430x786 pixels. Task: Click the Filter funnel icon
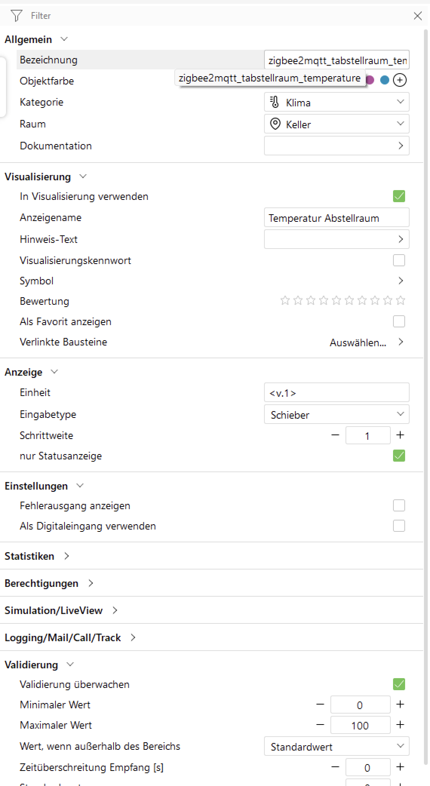click(16, 16)
